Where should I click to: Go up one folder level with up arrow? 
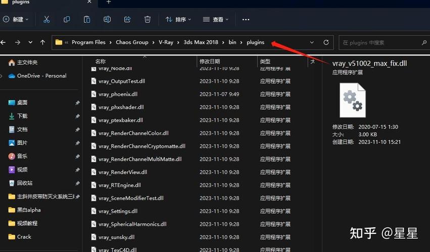(x=42, y=42)
